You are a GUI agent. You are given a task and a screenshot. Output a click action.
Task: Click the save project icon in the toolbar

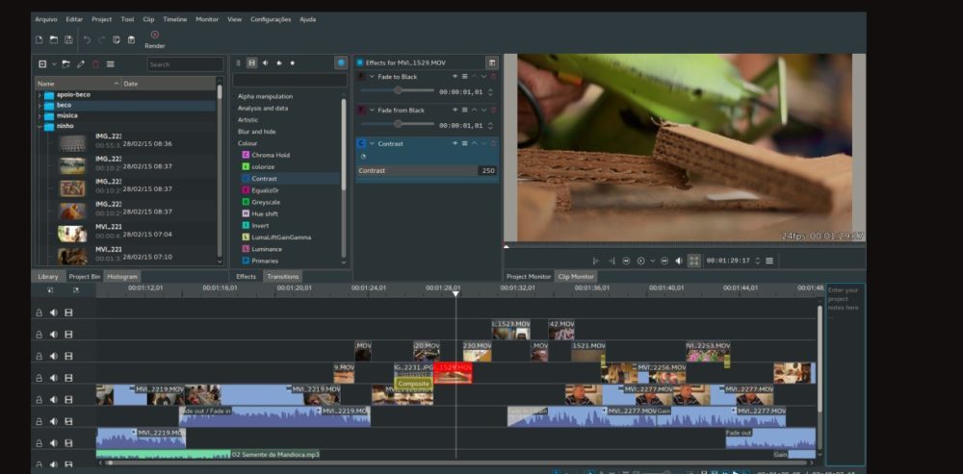click(x=68, y=39)
